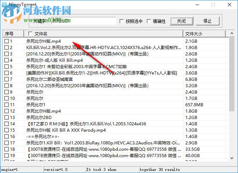Viewport: 238px width, 173px height.
Task: Click the 停止 button
Action: click(208, 21)
